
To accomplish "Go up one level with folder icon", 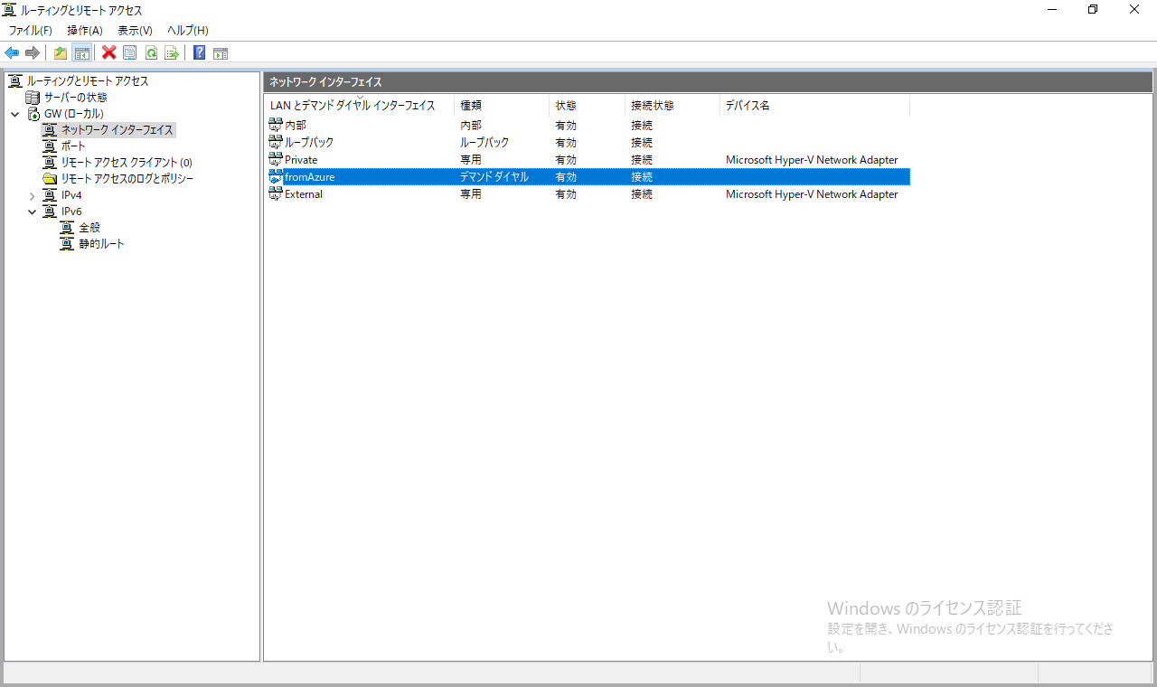I will click(61, 52).
